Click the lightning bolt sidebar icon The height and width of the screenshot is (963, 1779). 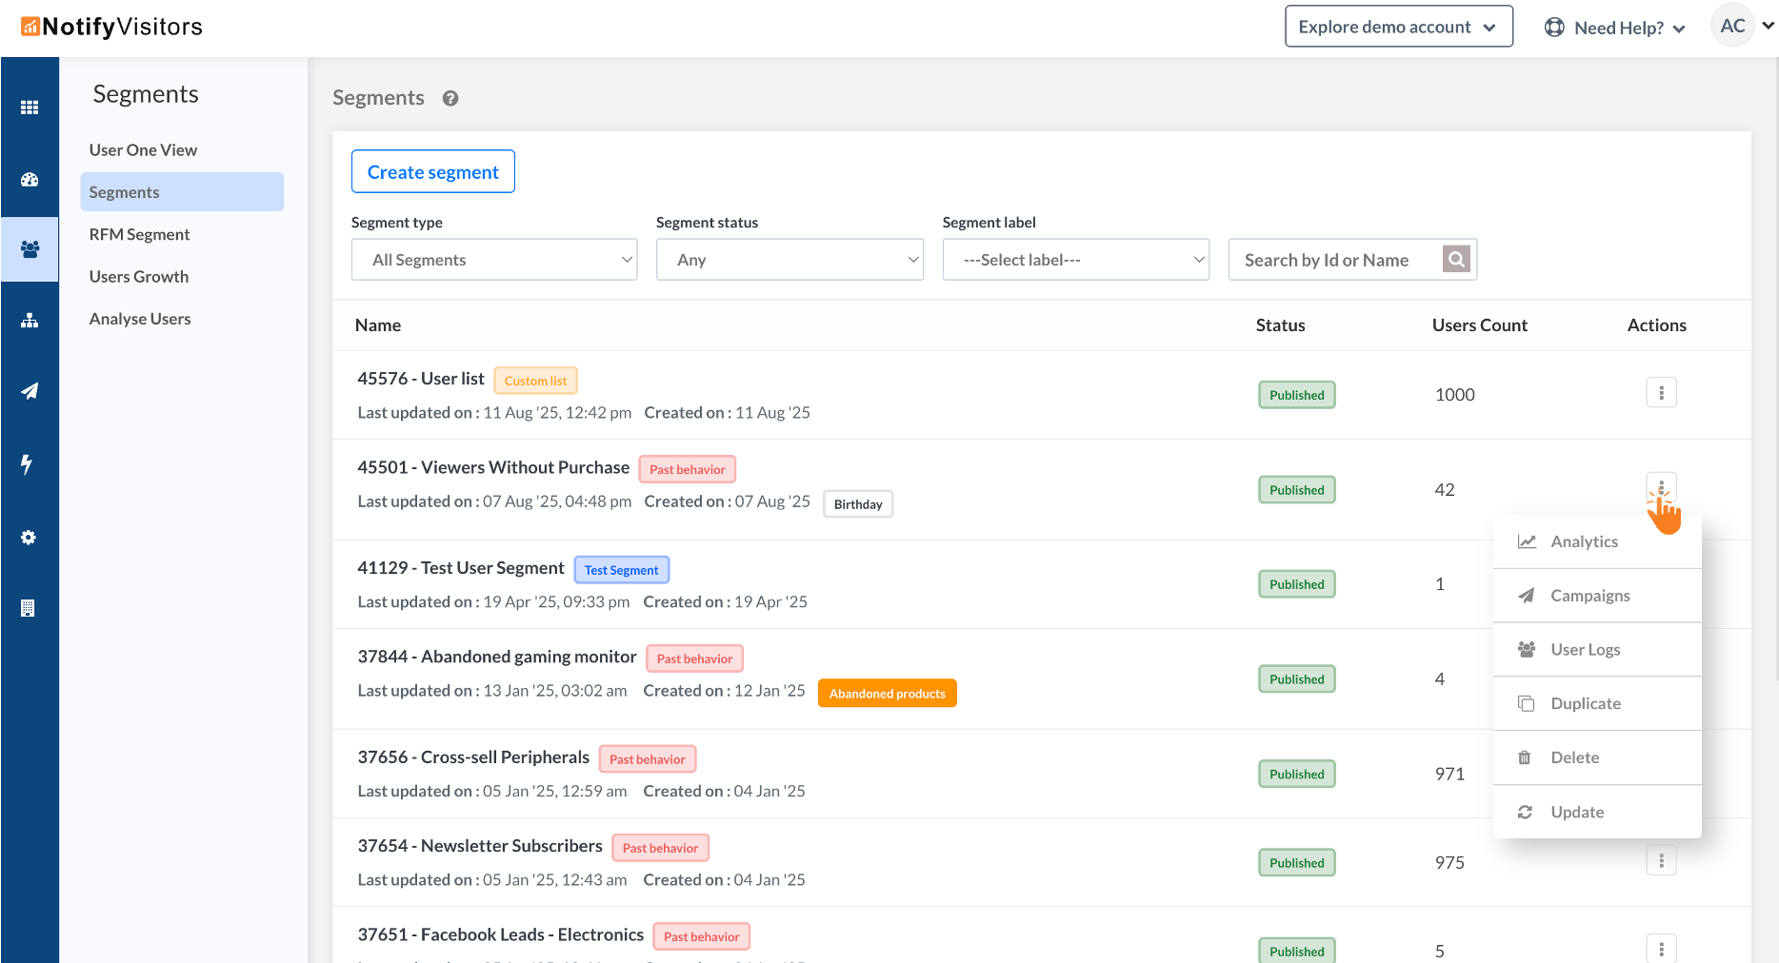point(28,464)
